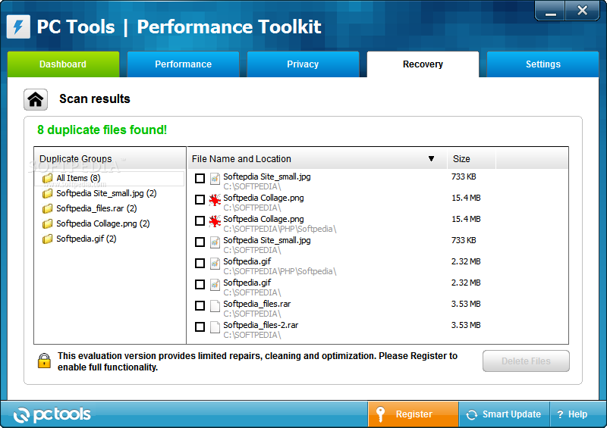Close the Performance Toolkit window
Image resolution: width=607 pixels, height=428 pixels.
click(x=582, y=11)
